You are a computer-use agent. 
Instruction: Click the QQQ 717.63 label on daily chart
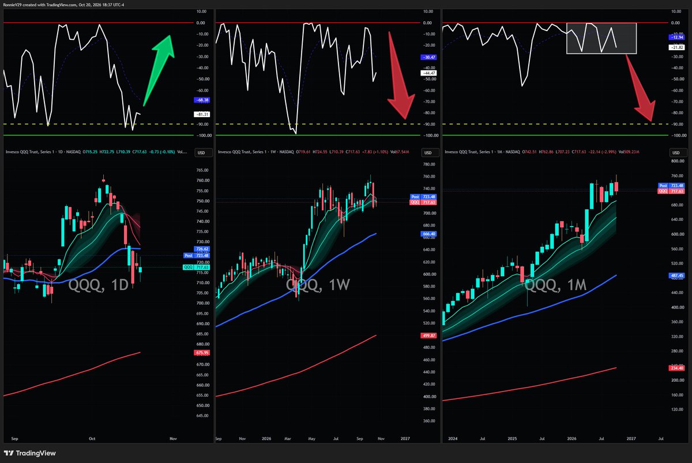[196, 268]
